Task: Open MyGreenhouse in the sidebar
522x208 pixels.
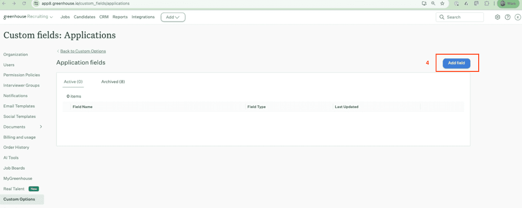Action: click(x=18, y=178)
